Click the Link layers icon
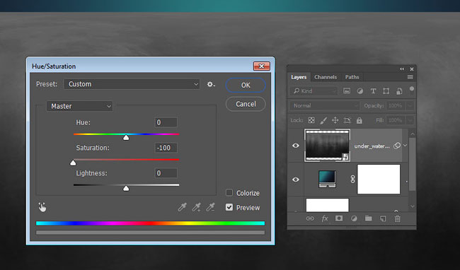 (310, 218)
